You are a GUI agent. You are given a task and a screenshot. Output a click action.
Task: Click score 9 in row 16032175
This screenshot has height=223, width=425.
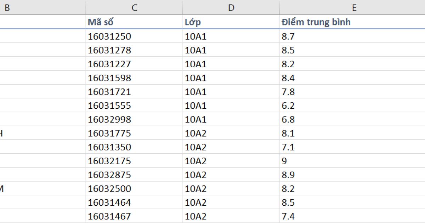pos(352,160)
